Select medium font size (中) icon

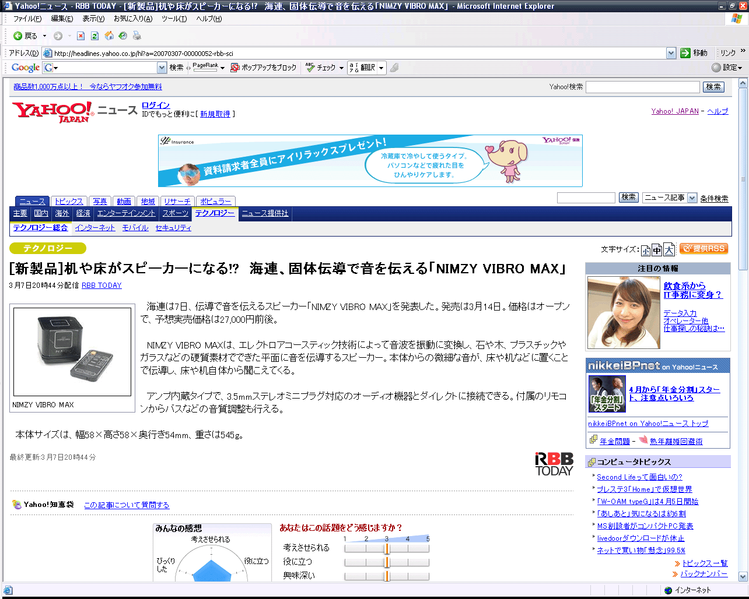click(x=657, y=249)
